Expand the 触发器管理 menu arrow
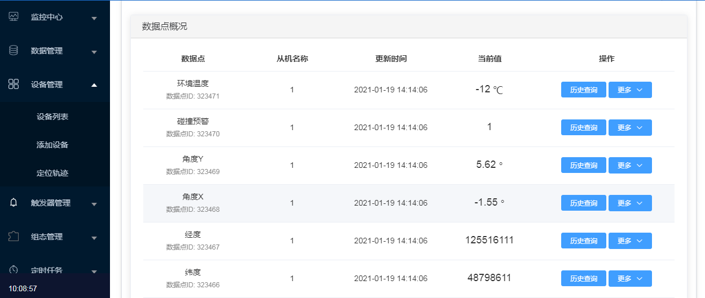This screenshot has width=705, height=298. (x=94, y=204)
